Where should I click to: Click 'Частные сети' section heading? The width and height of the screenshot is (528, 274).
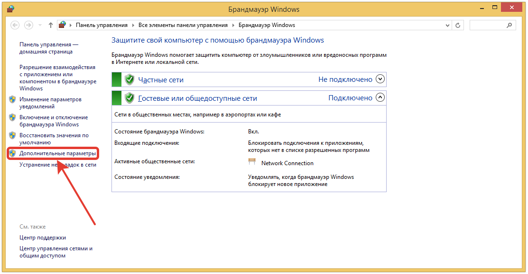click(x=161, y=80)
